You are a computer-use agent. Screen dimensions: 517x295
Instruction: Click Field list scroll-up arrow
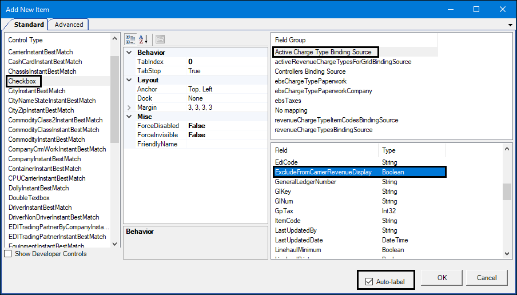[507, 149]
